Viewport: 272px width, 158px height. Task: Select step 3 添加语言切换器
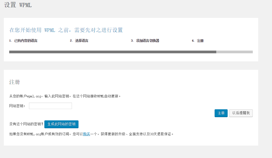tap(147, 41)
